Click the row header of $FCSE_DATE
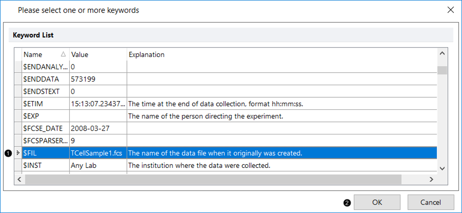Screen dimensions: 462x213 click(x=18, y=128)
